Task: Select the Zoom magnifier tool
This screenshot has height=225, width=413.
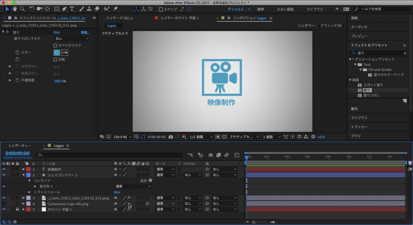Action: (22, 9)
